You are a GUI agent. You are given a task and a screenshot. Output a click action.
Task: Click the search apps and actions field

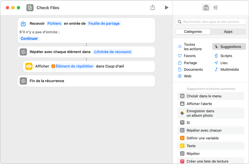pyautogui.click(x=211, y=22)
